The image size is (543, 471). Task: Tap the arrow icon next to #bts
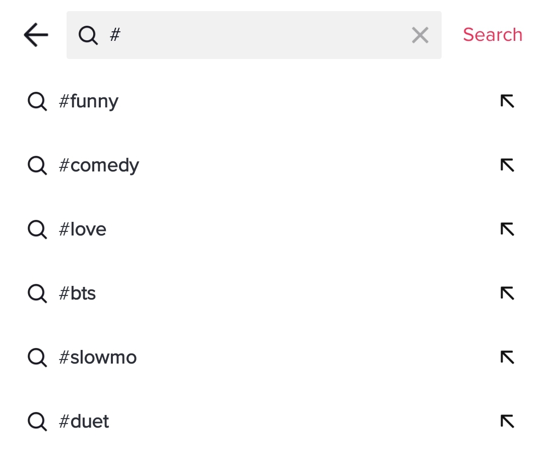click(x=507, y=293)
